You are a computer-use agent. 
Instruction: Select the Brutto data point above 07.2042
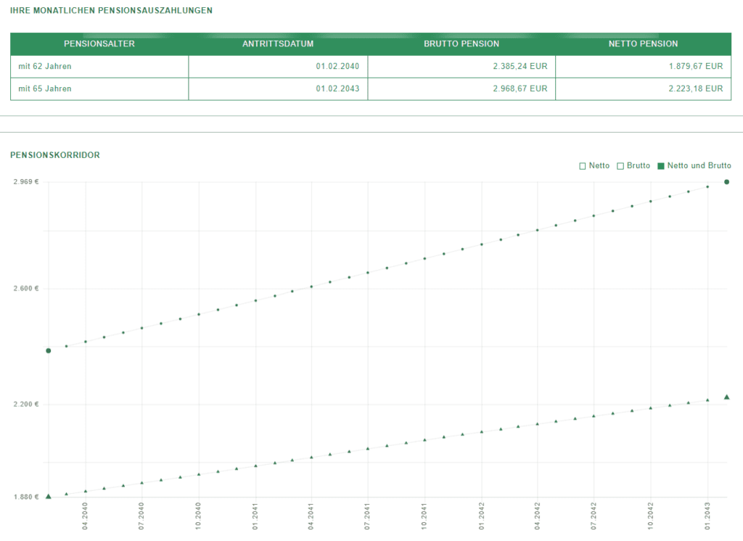click(x=594, y=215)
